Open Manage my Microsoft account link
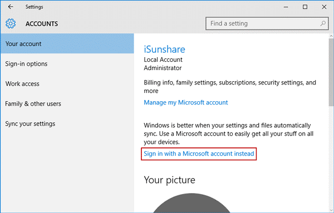Image resolution: width=334 pixels, height=213 pixels. point(186,102)
